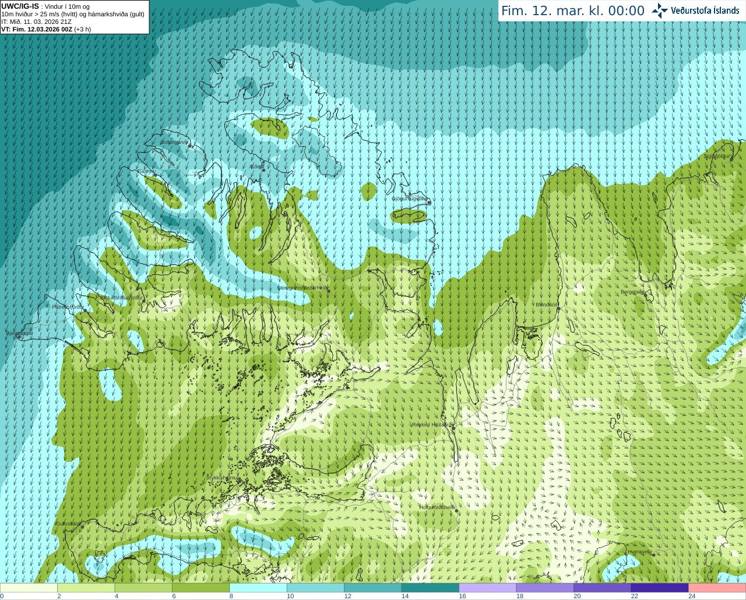Viewport: 746px width, 600px height.
Task: Click the Veðurstofa Íslands name text
Action: pos(705,10)
